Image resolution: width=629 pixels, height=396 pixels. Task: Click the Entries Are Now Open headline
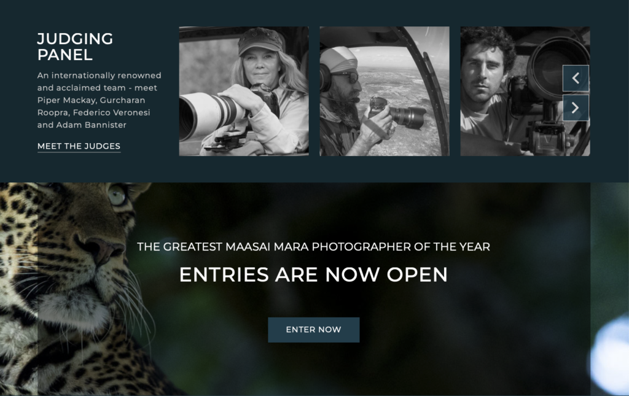(x=313, y=274)
